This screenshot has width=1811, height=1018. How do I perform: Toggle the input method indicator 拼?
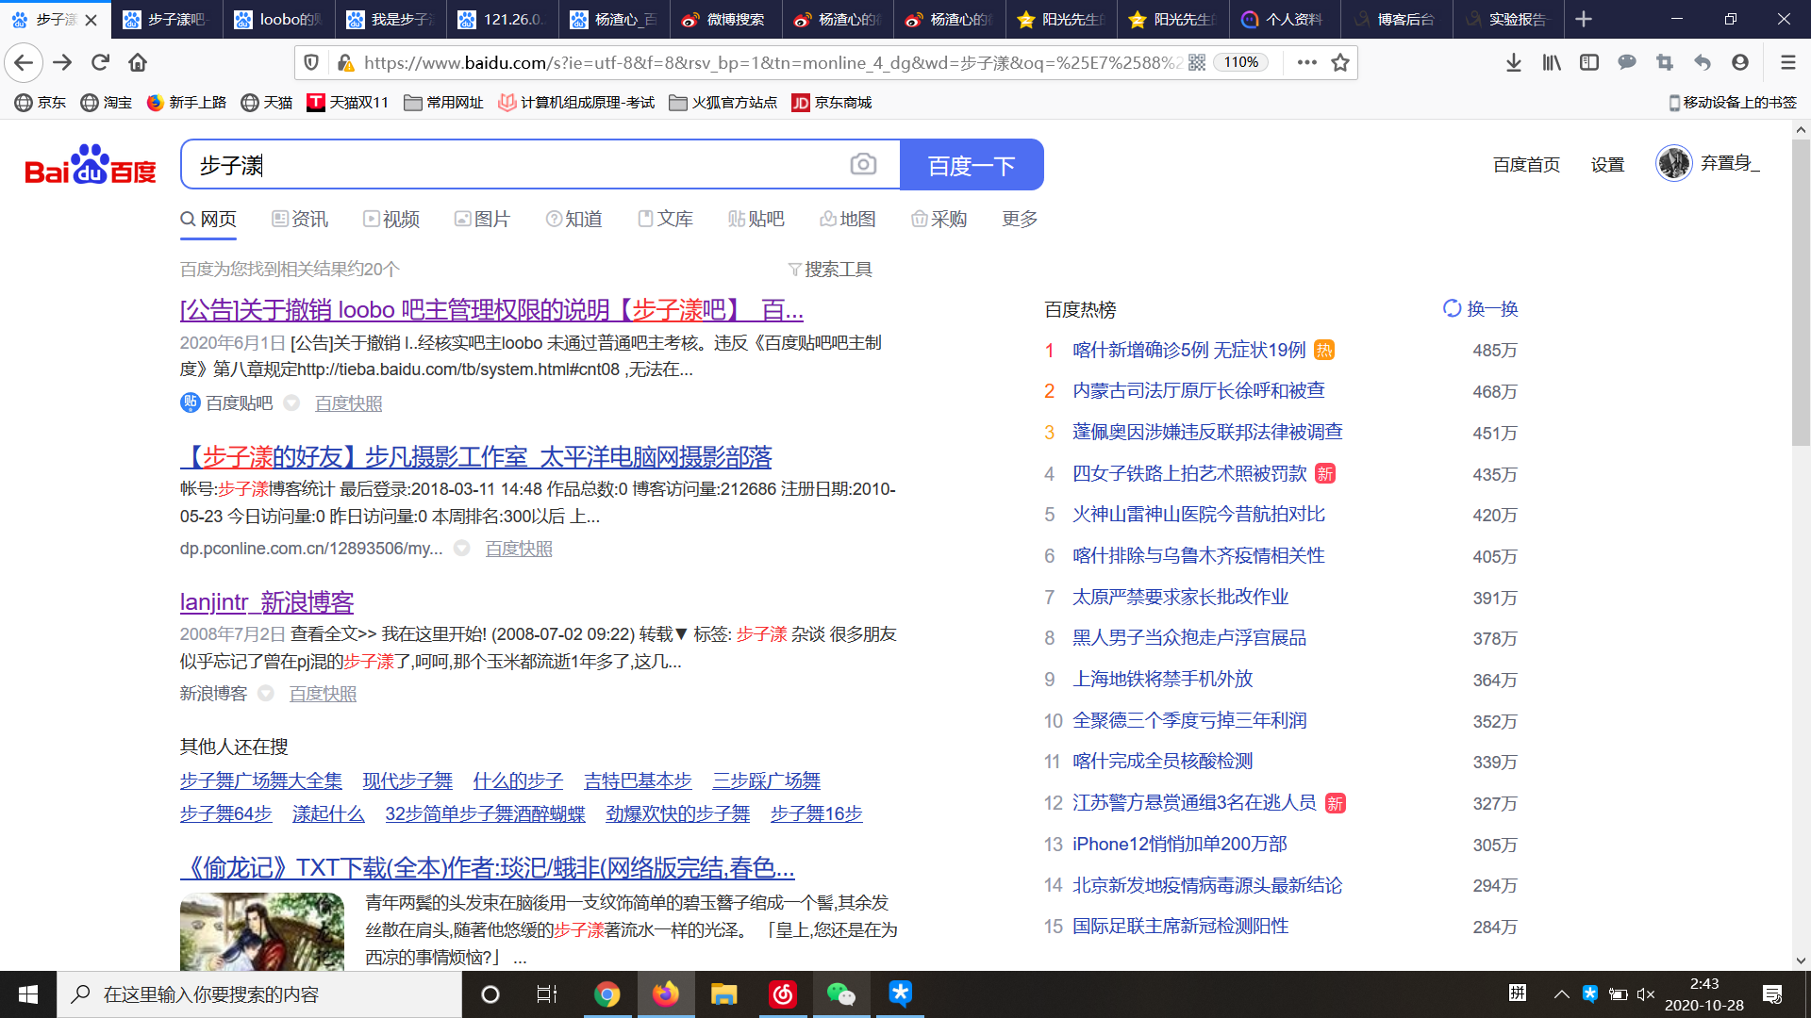coord(1518,993)
